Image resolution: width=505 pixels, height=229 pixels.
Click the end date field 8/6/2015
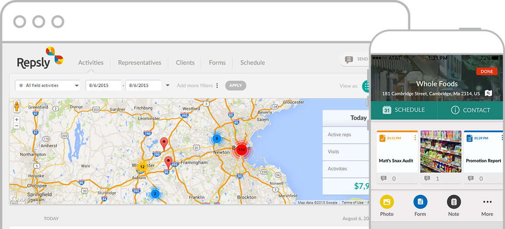click(143, 85)
